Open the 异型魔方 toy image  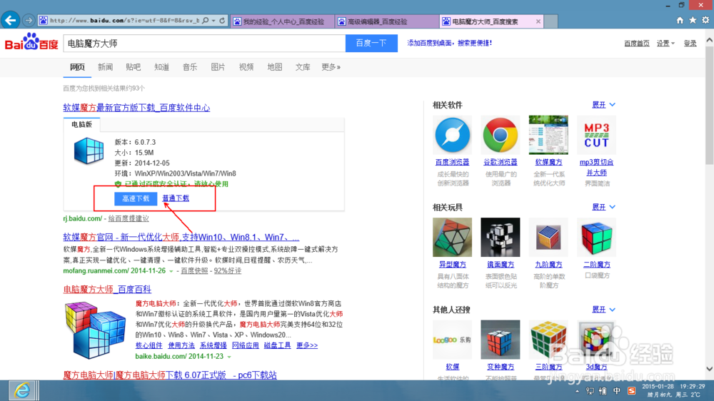click(452, 237)
